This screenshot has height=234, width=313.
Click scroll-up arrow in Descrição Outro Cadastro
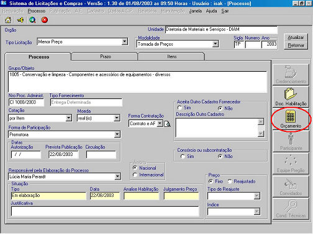point(261,122)
